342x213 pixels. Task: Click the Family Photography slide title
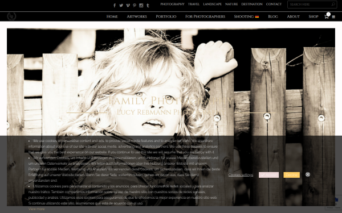click(x=171, y=101)
